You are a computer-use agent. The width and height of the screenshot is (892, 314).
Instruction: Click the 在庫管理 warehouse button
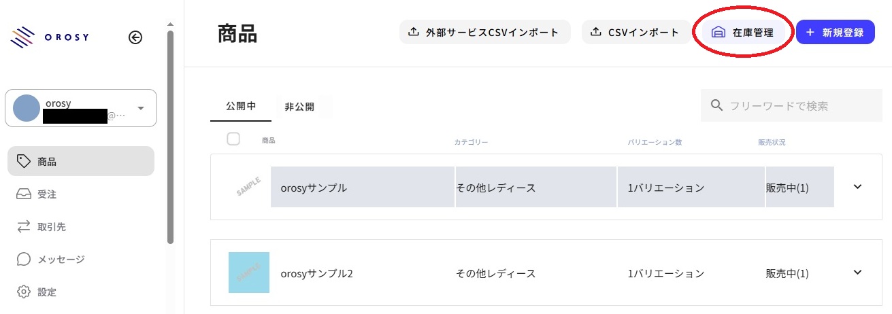742,32
